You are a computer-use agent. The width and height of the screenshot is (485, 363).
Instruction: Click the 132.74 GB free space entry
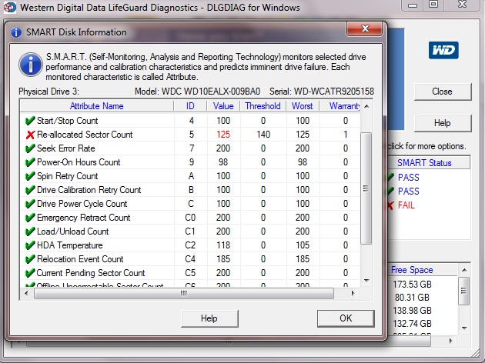point(413,324)
